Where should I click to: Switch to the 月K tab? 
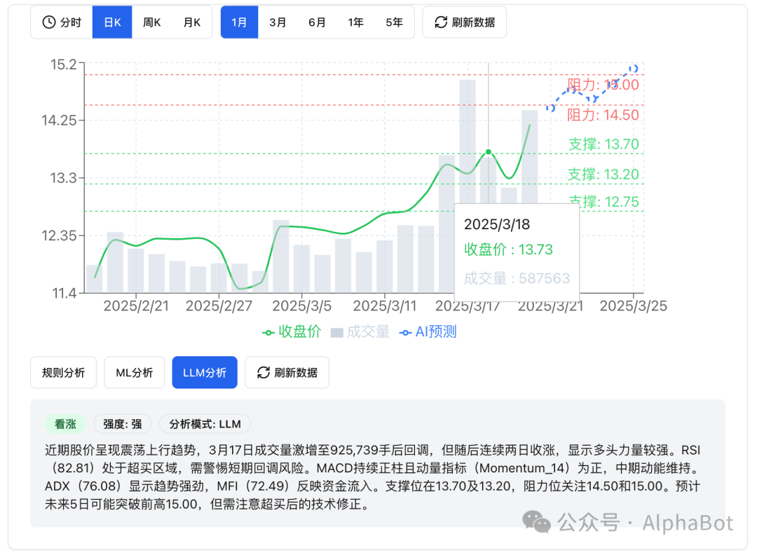click(192, 22)
